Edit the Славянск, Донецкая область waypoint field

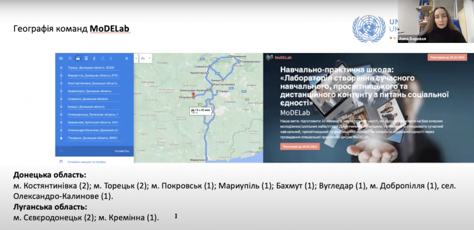93,99
